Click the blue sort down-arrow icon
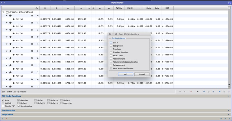 click(x=213, y=92)
